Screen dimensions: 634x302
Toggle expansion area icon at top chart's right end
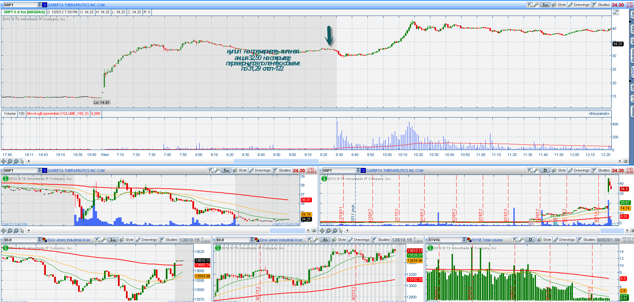point(626,161)
